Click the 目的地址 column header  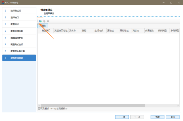click(125, 31)
